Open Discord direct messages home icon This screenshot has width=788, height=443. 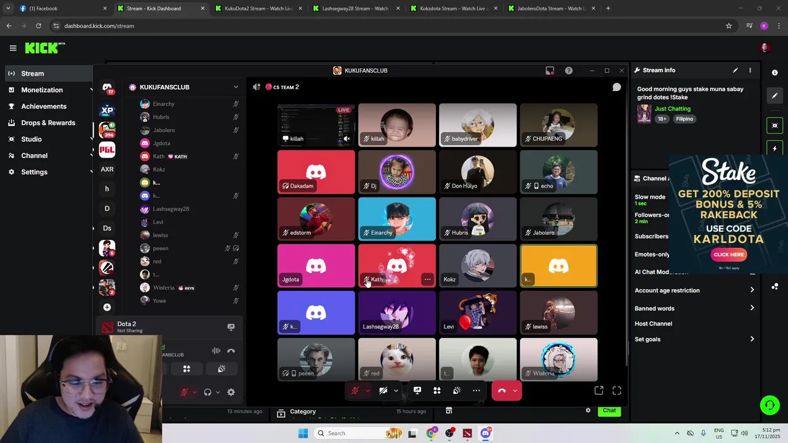coord(107,88)
